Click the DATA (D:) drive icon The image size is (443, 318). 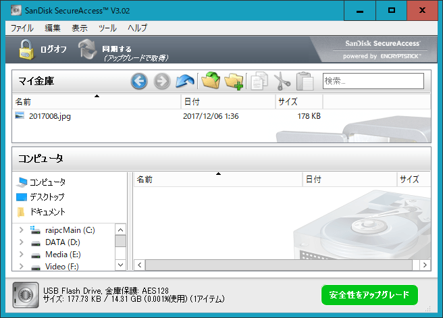(x=36, y=243)
